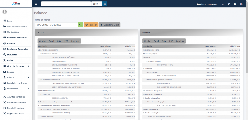Open Pérdidas y Ganancias page
Viewport: 248px width, 120px height.
(x=17, y=49)
